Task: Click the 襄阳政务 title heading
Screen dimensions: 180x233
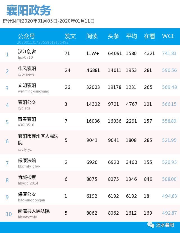Action: click(x=29, y=10)
